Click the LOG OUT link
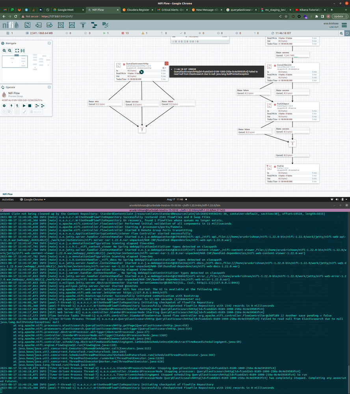 [x=334, y=27]
